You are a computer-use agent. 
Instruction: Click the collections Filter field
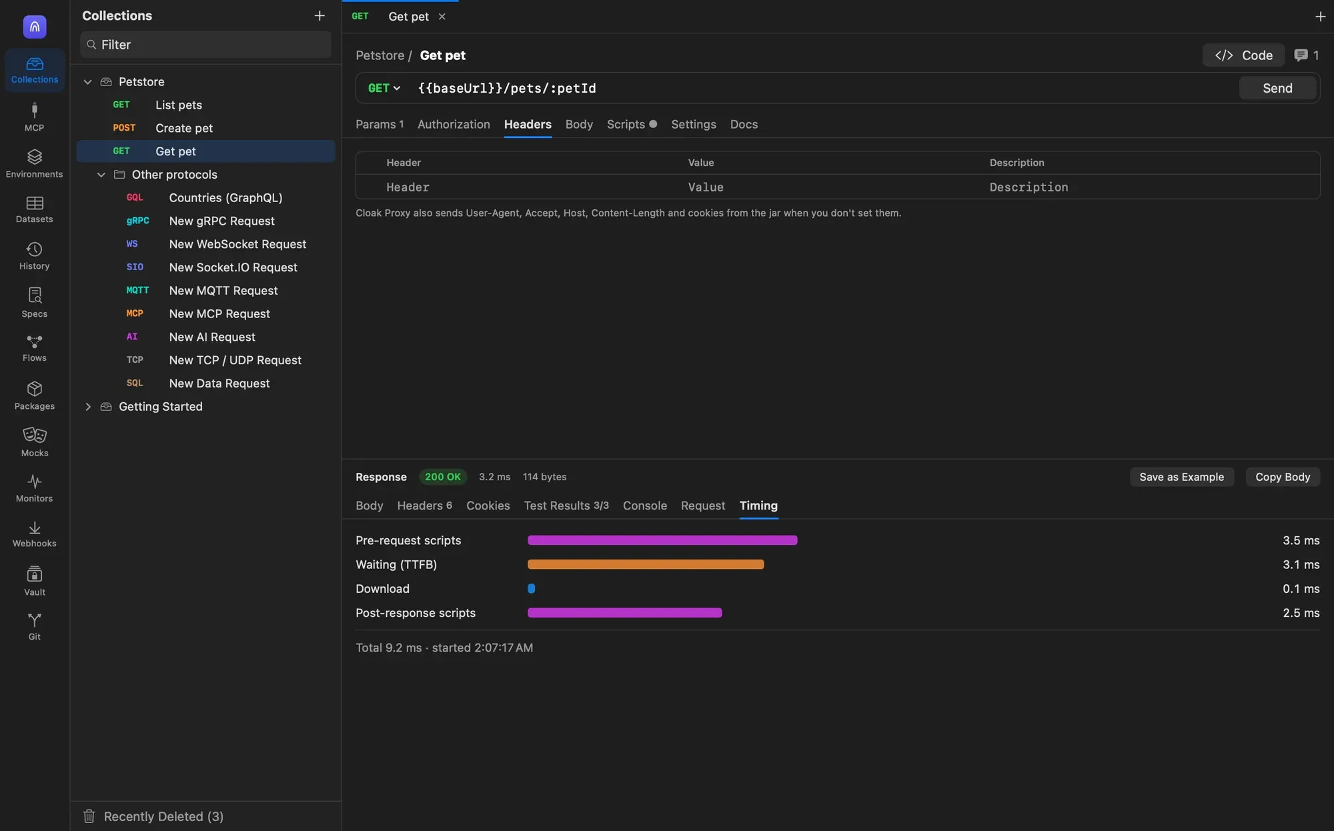pos(205,45)
